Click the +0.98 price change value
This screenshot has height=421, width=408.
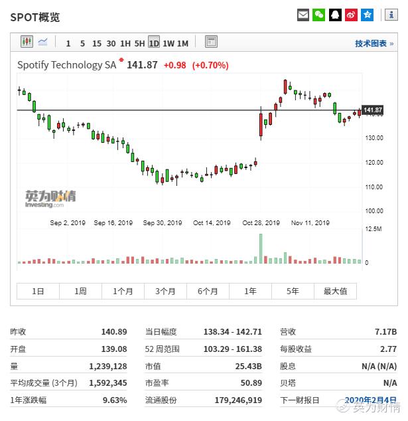(x=175, y=65)
